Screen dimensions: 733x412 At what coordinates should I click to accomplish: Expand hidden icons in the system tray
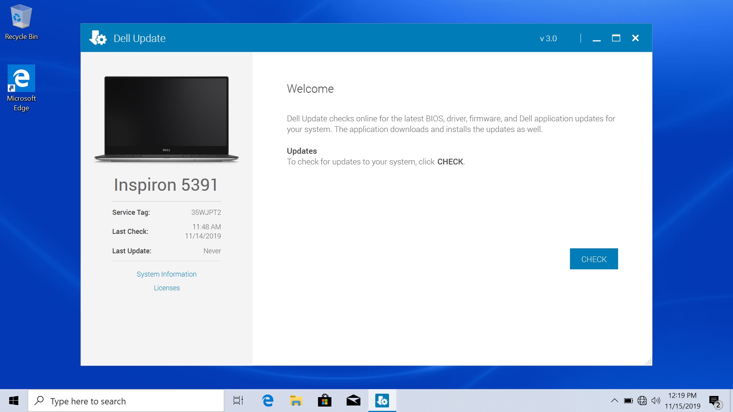(x=614, y=401)
